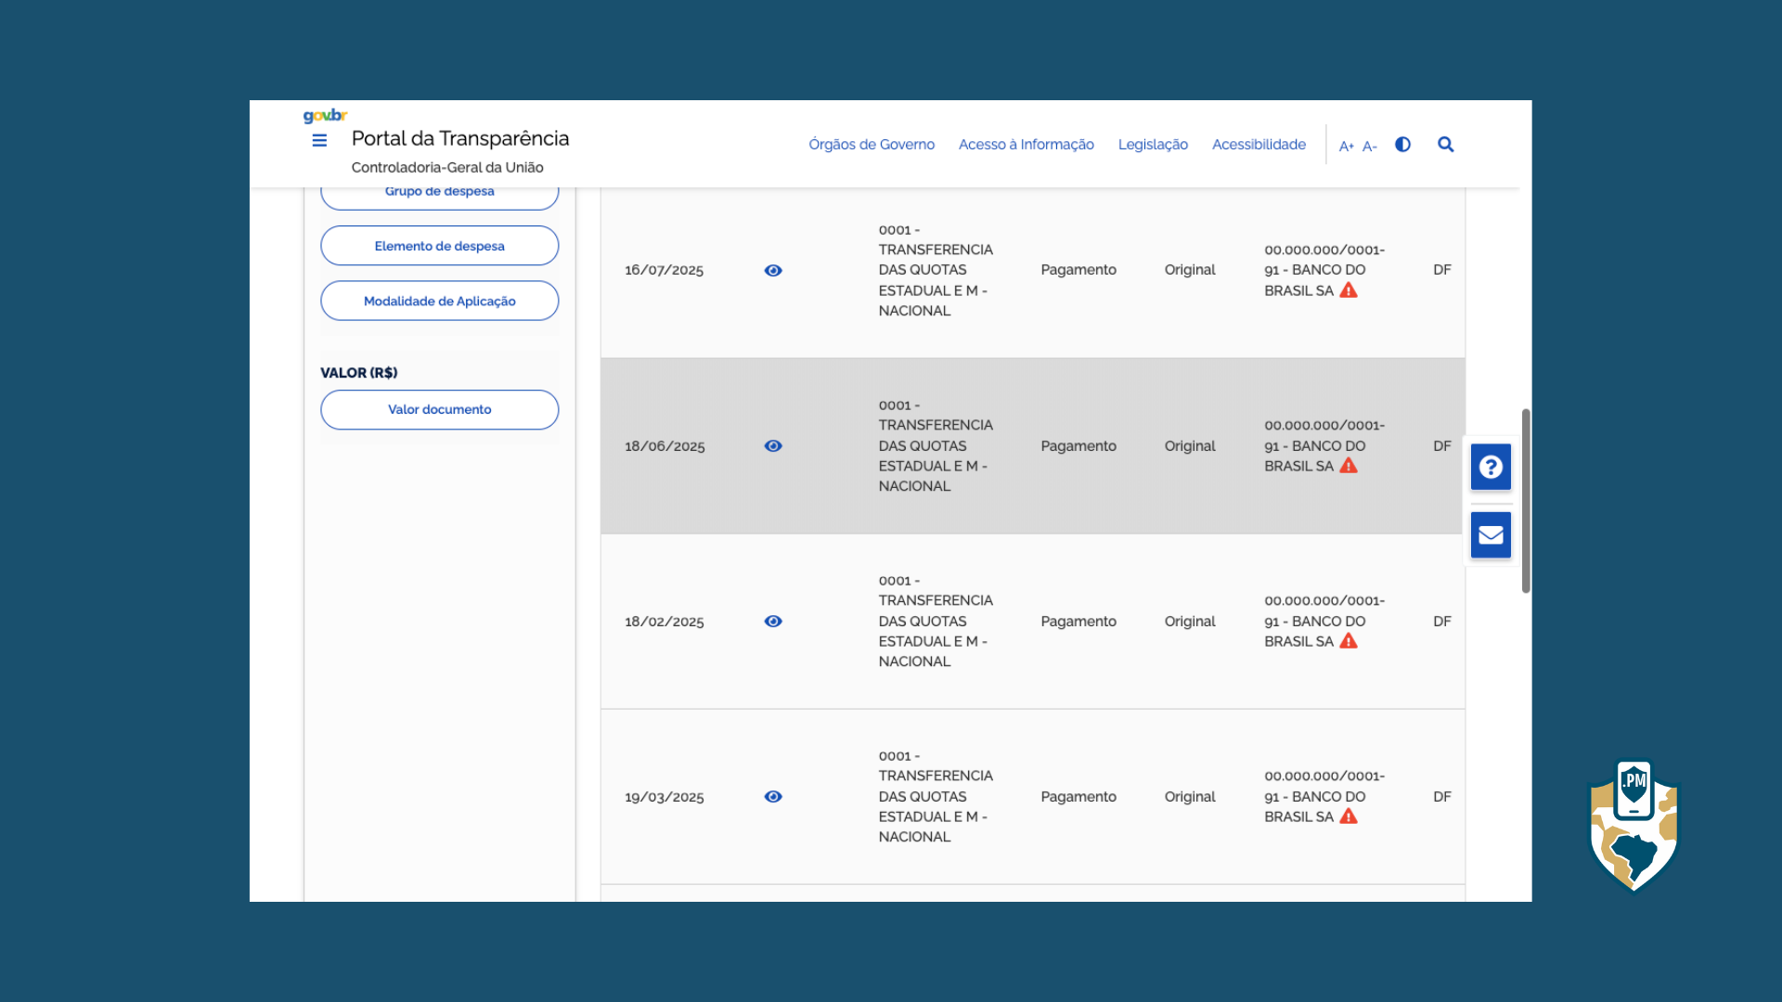The width and height of the screenshot is (1782, 1002).
Task: Click warning icon in 18/02/2025 row
Action: (1349, 641)
